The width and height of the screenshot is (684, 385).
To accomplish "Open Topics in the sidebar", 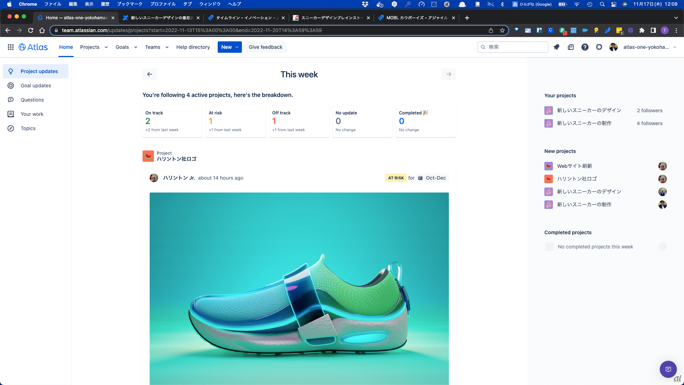I will click(28, 128).
